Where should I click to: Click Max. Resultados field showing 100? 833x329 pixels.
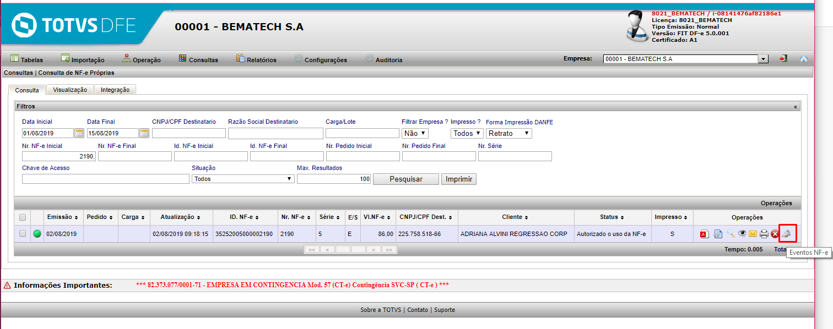(334, 179)
